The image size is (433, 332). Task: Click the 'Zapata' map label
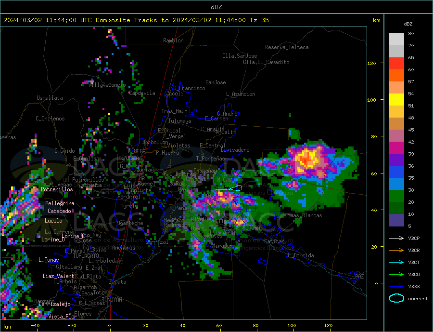[118, 282]
